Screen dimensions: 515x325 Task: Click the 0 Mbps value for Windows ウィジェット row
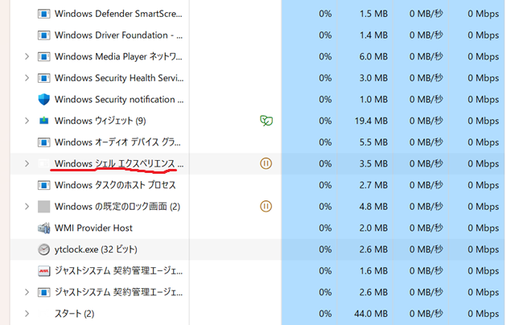click(484, 121)
